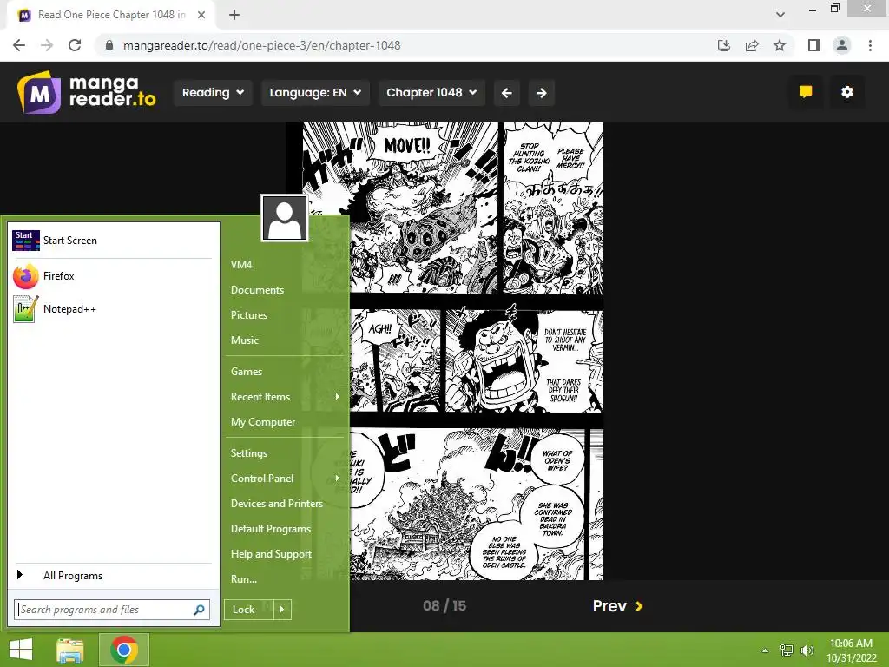Open Help and Support
889x667 pixels.
point(271,554)
